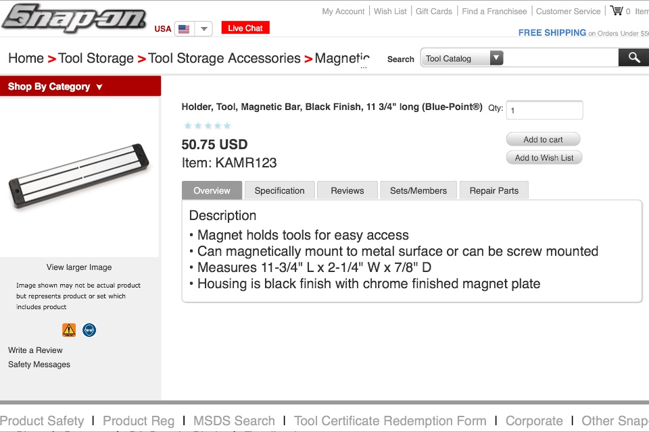Start a Live Chat session
The height and width of the screenshot is (432, 649).
245,28
